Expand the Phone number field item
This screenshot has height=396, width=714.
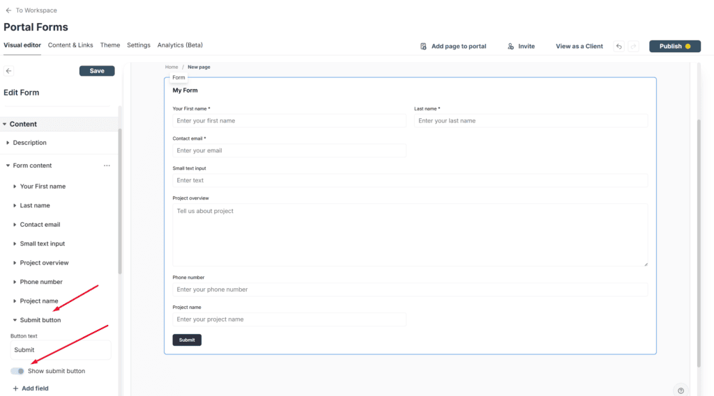(x=15, y=282)
